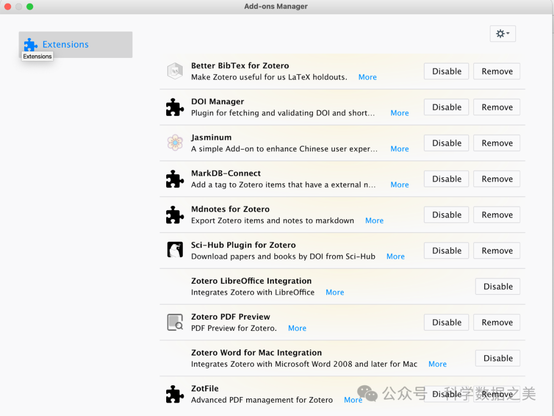The width and height of the screenshot is (554, 416).
Task: Click the Jasminum flower icon
Action: pyautogui.click(x=175, y=143)
